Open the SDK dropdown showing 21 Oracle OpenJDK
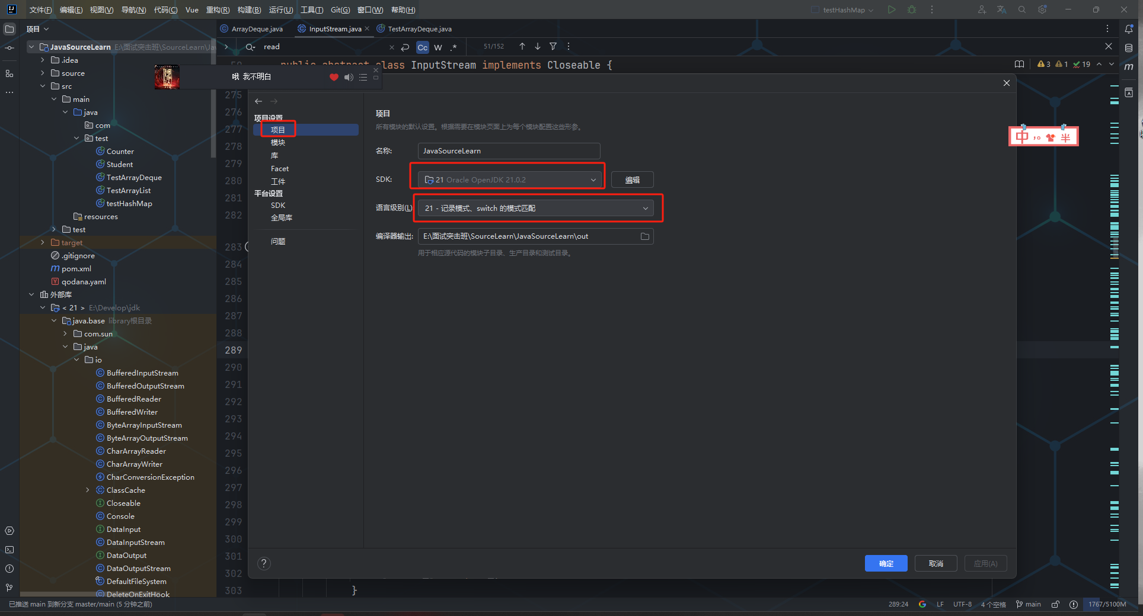This screenshot has width=1143, height=616. point(509,179)
